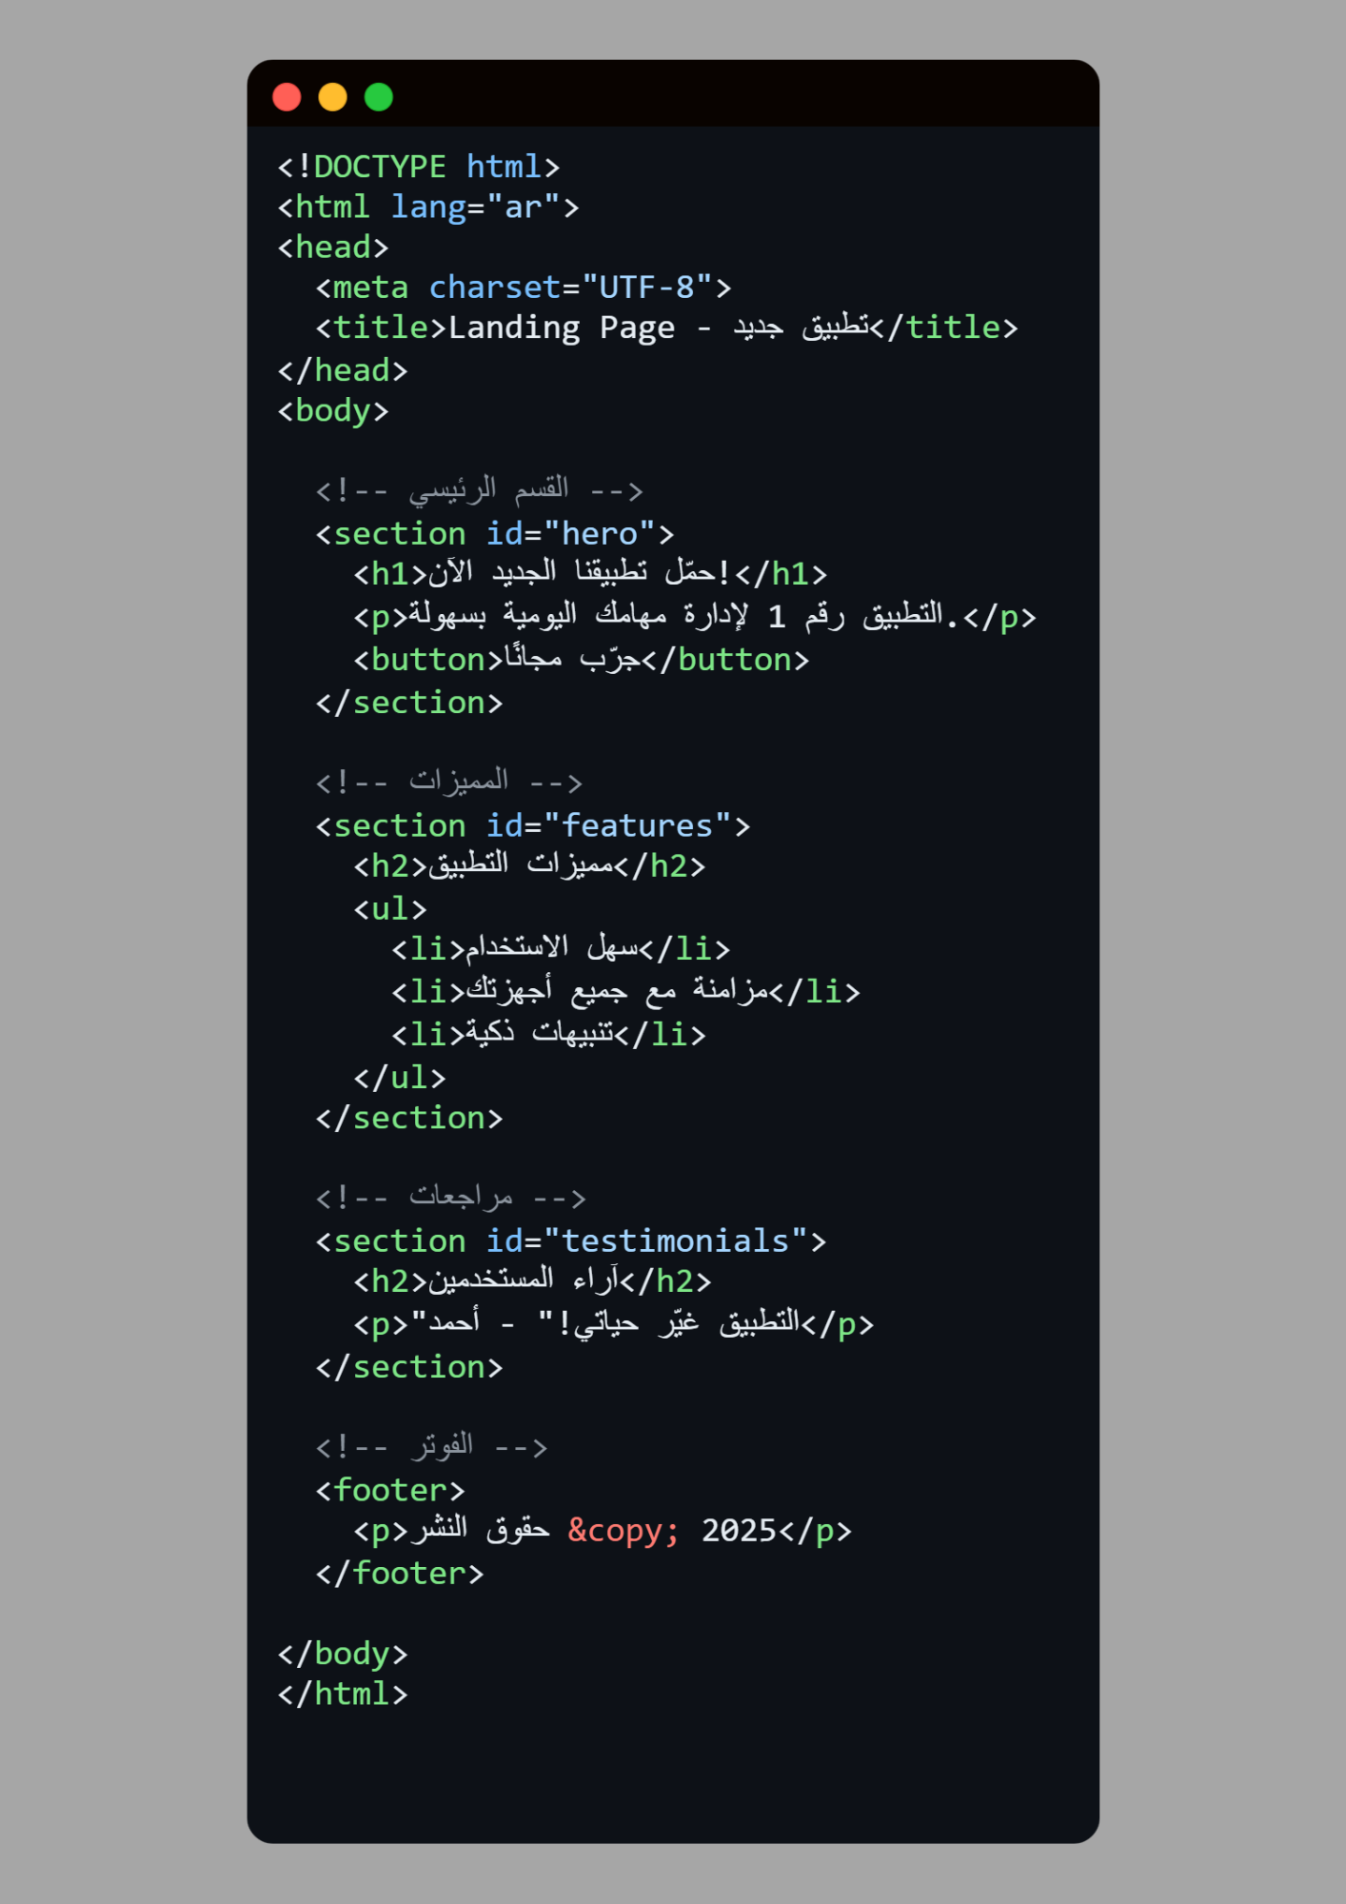Click the closing body tag
The height and width of the screenshot is (1904, 1346).
click(343, 1655)
